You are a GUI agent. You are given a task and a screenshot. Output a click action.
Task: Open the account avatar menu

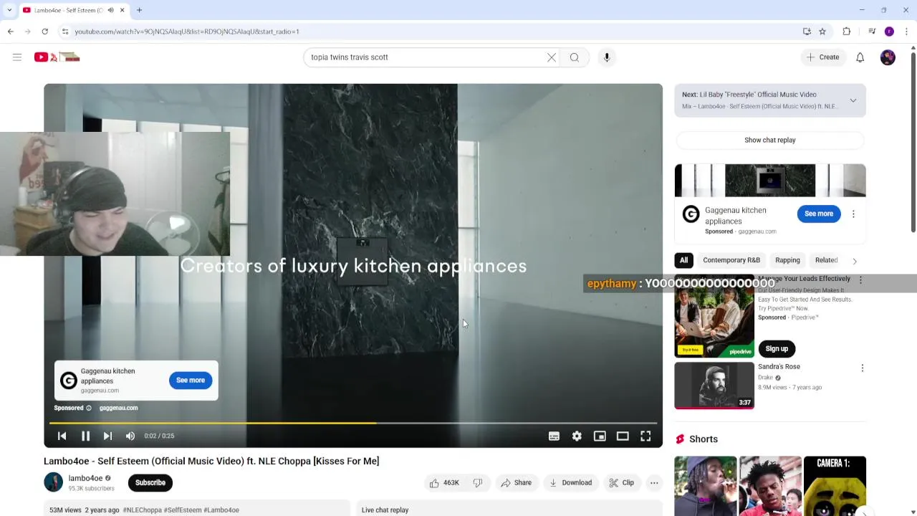[888, 57]
